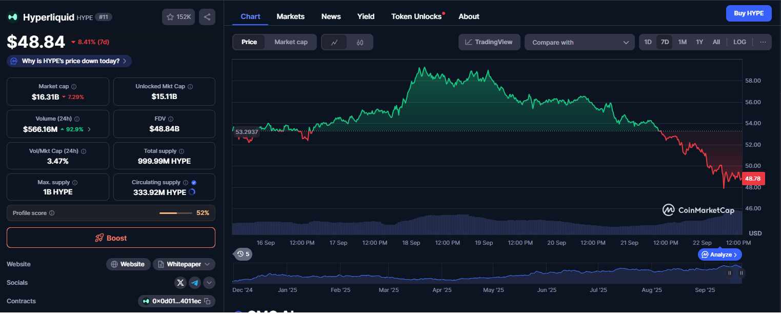Star Hyperliquid to add to watchlist
Viewport: 781px width, 314px height.
tap(178, 17)
